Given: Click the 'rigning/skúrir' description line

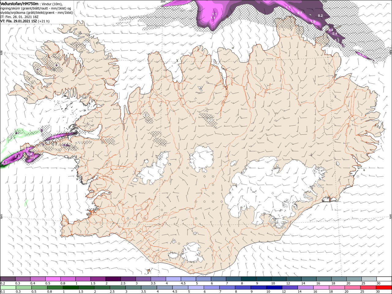Looking at the screenshot, I should [x=36, y=8].
